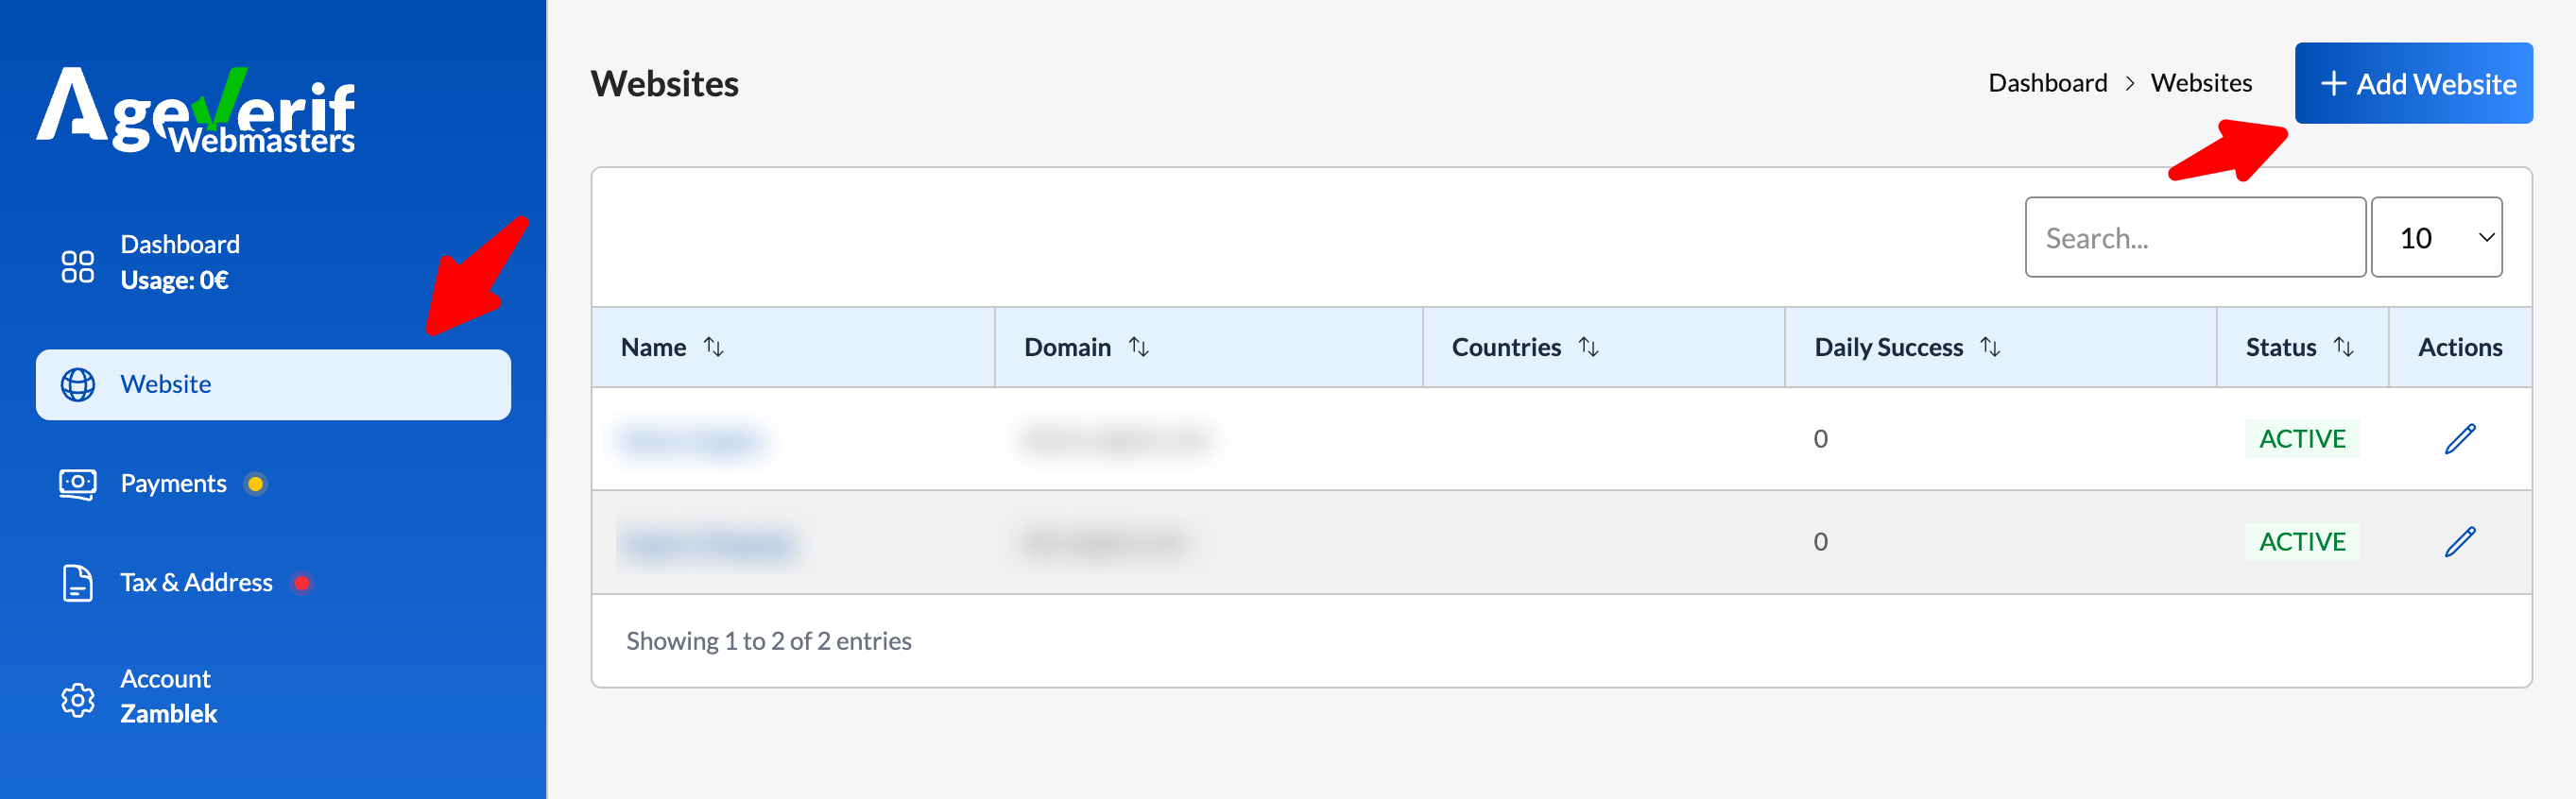Edit the second website with pencil icon
2576x799 pixels.
pyautogui.click(x=2460, y=542)
